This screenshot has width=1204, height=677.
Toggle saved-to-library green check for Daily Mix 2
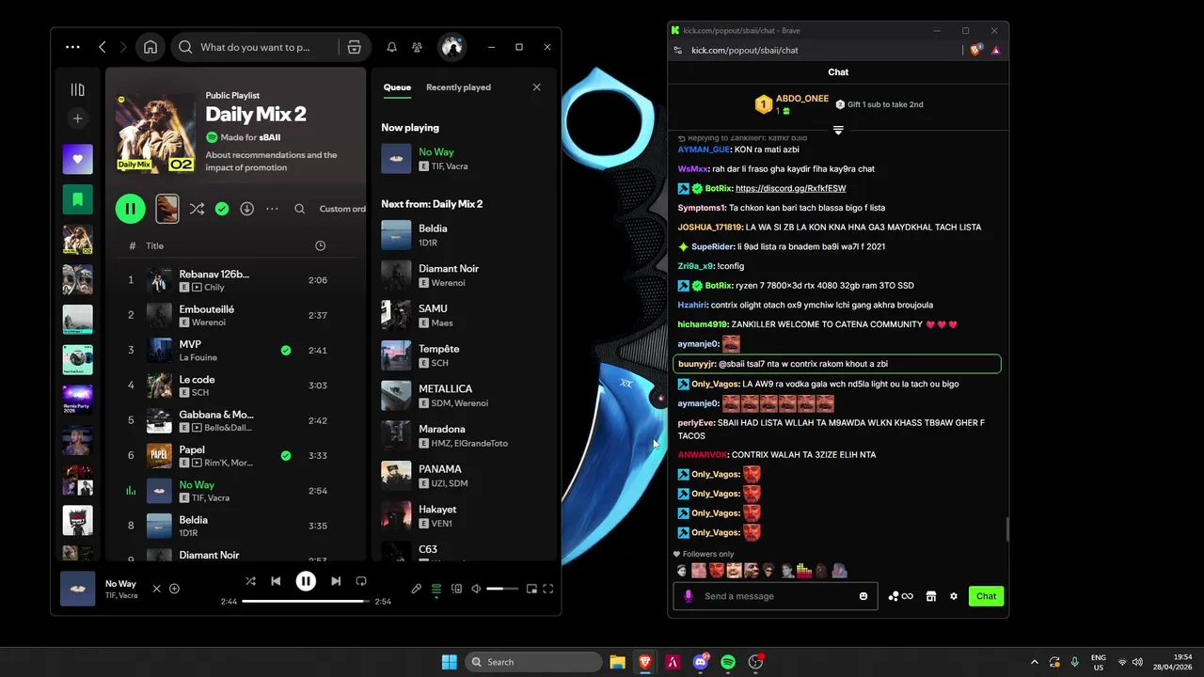[x=222, y=209]
